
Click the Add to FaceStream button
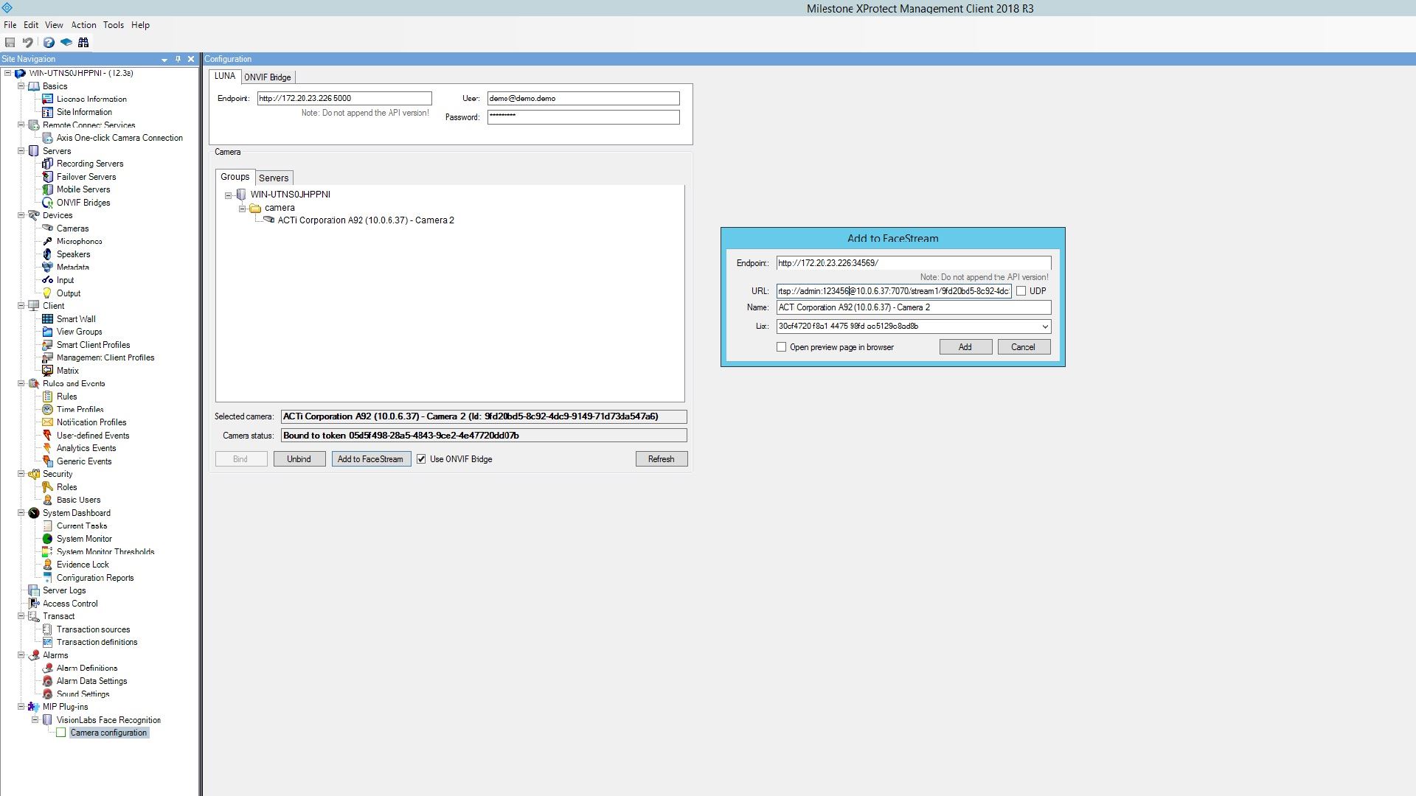(x=371, y=459)
